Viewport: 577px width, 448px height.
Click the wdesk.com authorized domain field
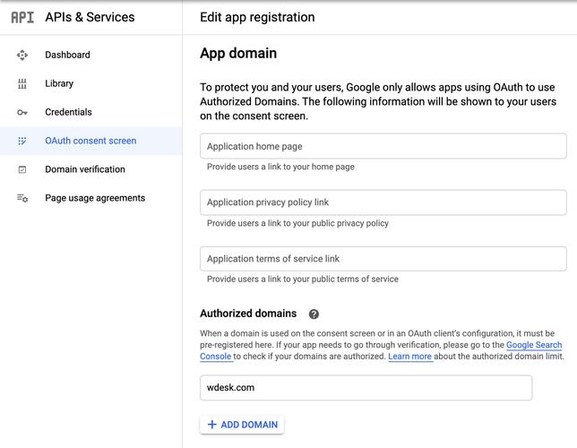tap(366, 388)
